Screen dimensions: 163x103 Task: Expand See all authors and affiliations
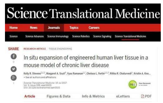[x=40, y=77]
